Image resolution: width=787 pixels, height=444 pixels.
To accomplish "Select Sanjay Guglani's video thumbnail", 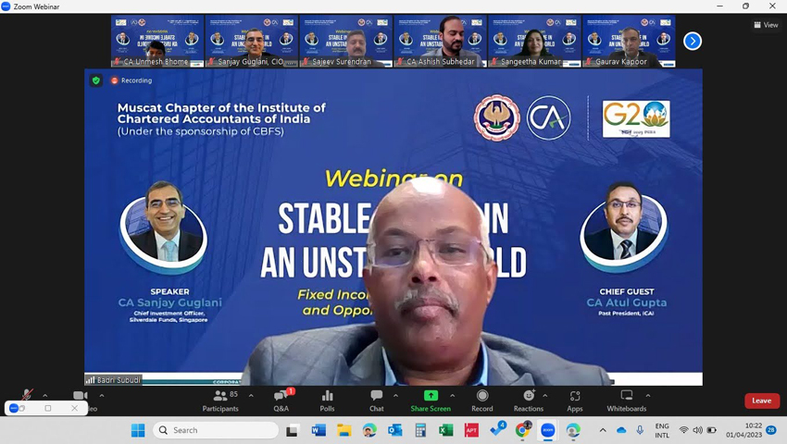I will (x=252, y=42).
